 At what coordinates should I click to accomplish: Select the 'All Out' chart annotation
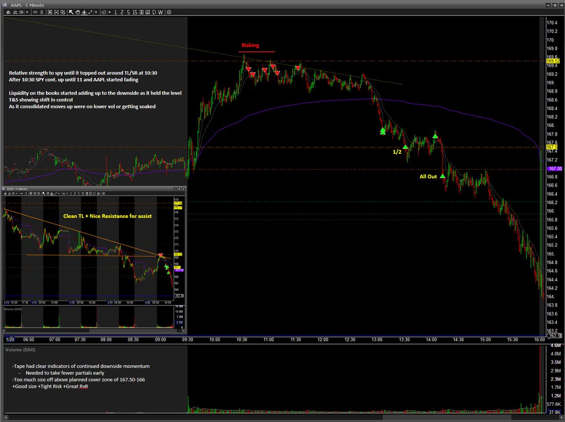coord(428,177)
